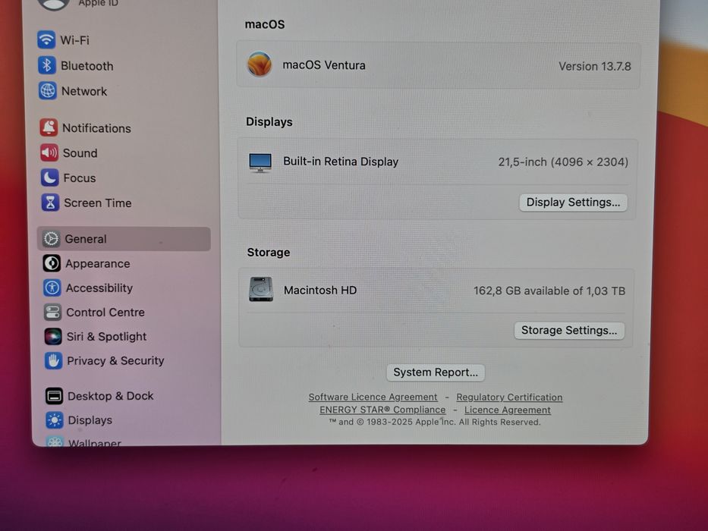Select the Wallpaper icon at sidebar bottom
This screenshot has height=531, width=708.
coord(55,441)
